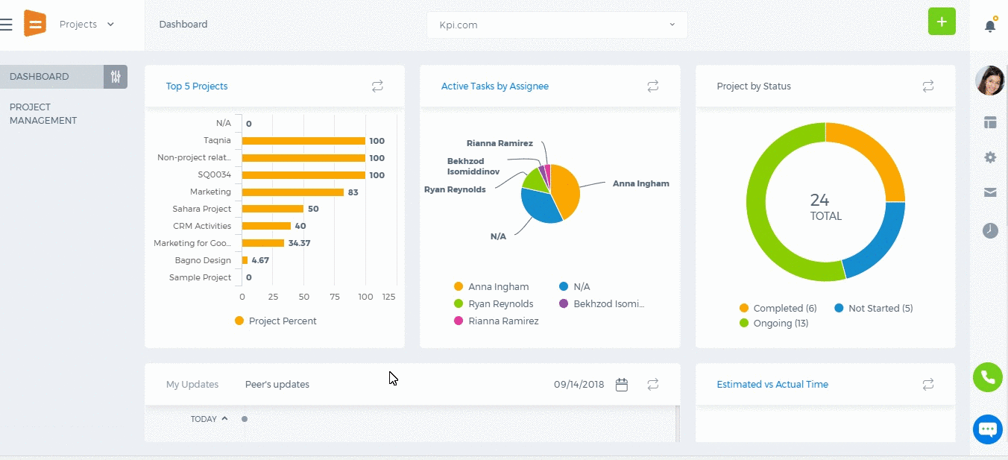Click the green phone call button
The image size is (1008, 460).
click(x=988, y=377)
